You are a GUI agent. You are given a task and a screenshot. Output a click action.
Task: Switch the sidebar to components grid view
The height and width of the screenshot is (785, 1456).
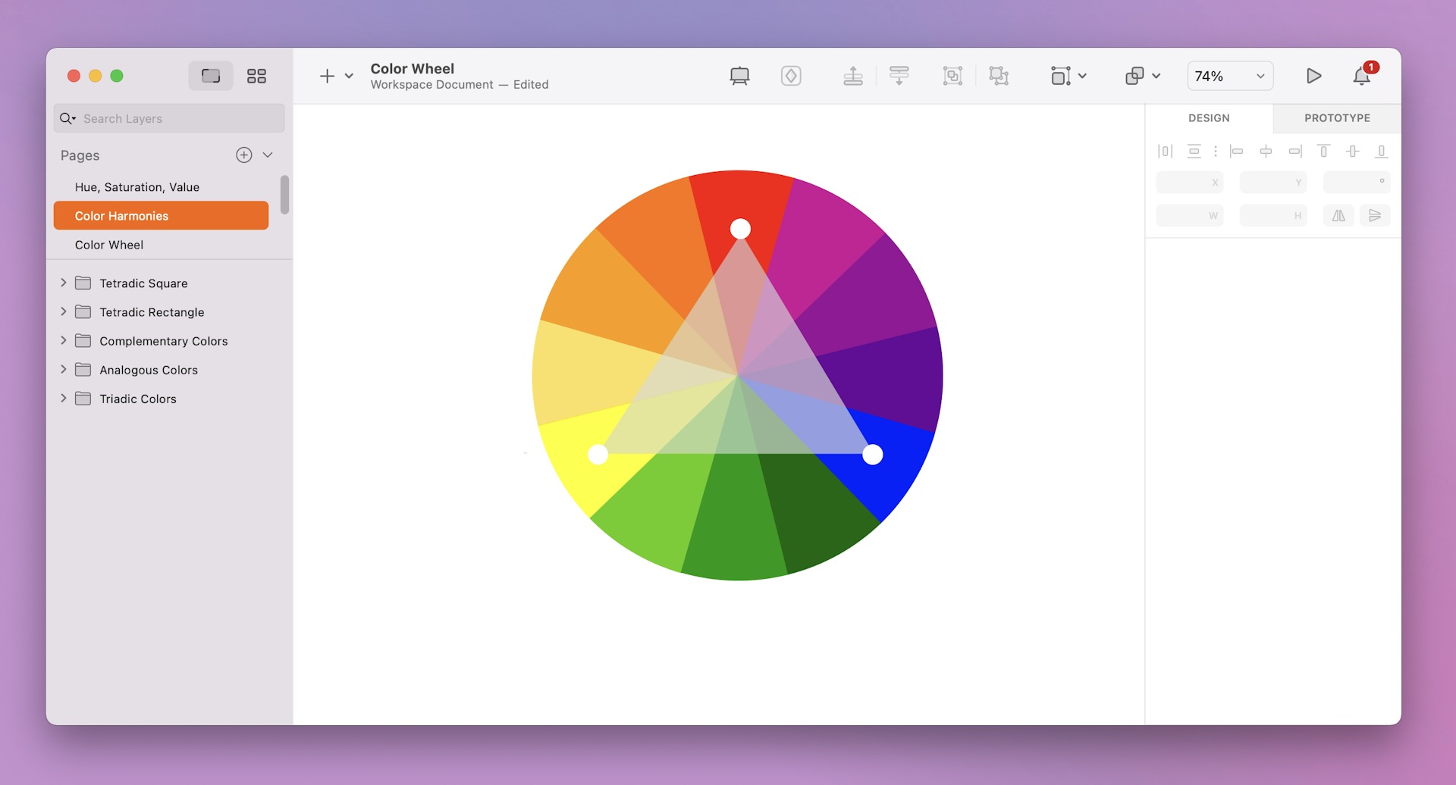(256, 76)
